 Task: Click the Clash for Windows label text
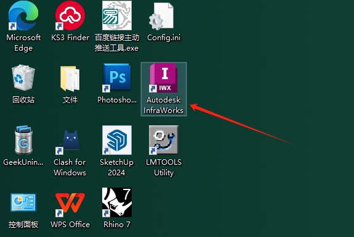pyautogui.click(x=70, y=167)
